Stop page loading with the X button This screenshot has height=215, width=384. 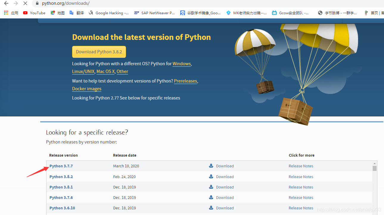coord(25,4)
